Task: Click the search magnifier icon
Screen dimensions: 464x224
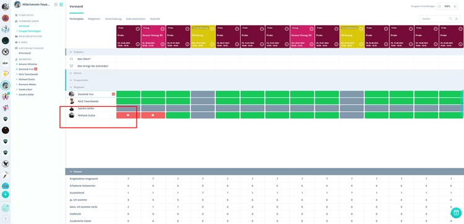Action: (x=450, y=19)
